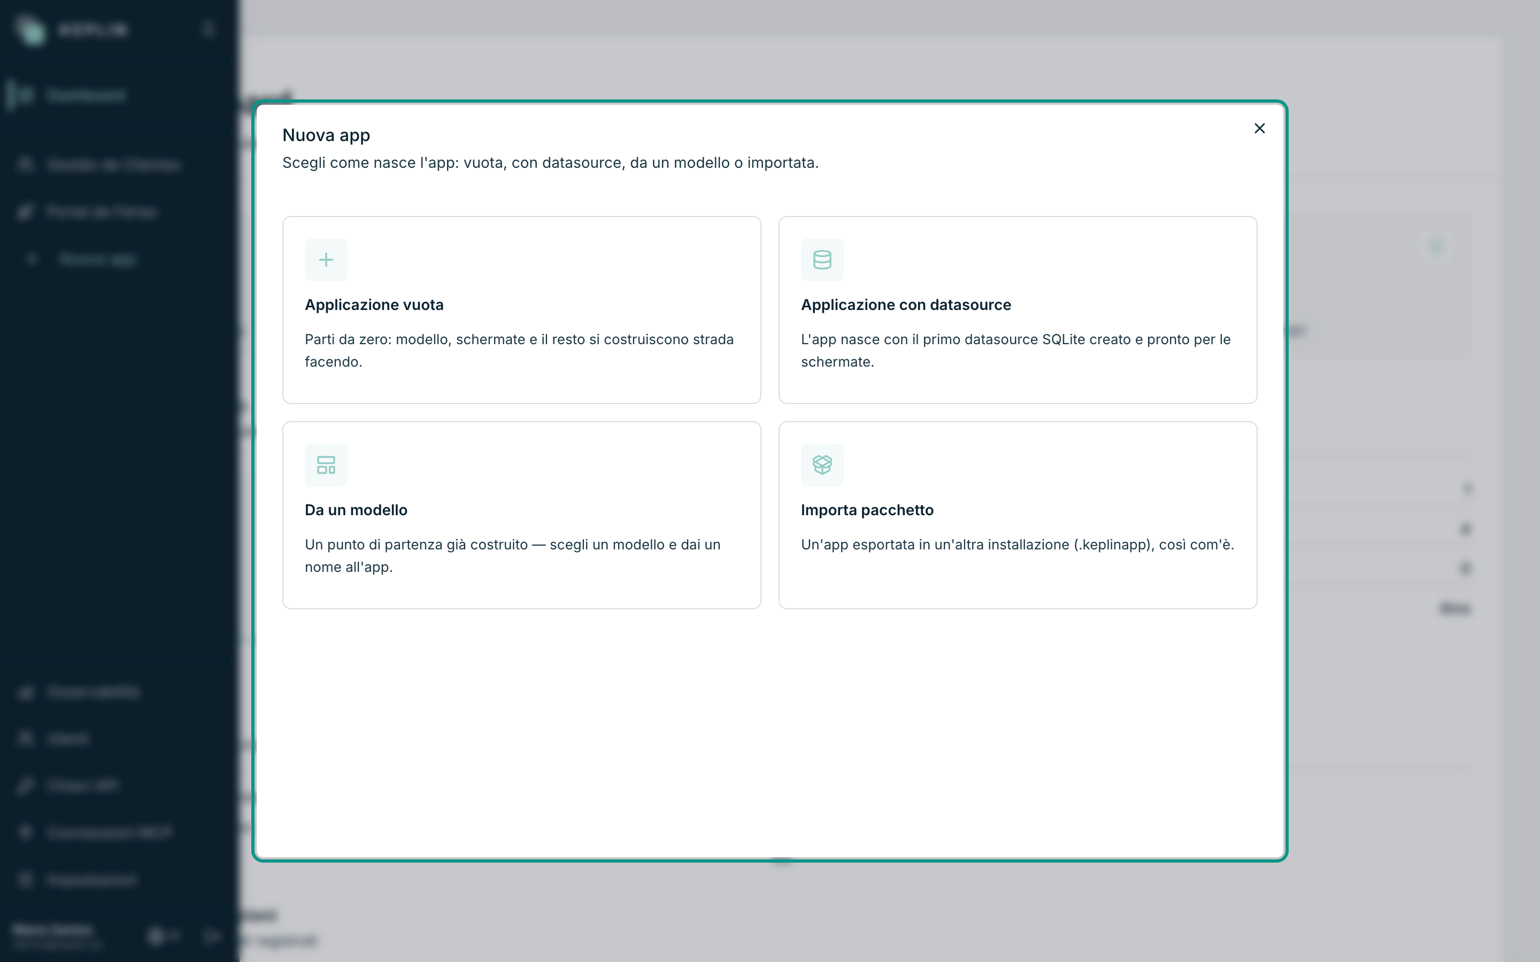The height and width of the screenshot is (962, 1540).
Task: Choose the Applicazione vuota title
Action: [374, 305]
